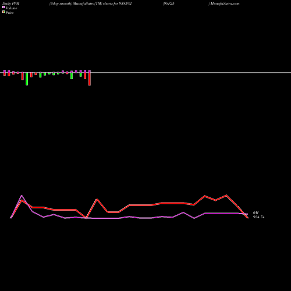Click the "MunafaSutra.com" text in the header
This screenshot has width=291, height=291.
(x=225, y=3)
